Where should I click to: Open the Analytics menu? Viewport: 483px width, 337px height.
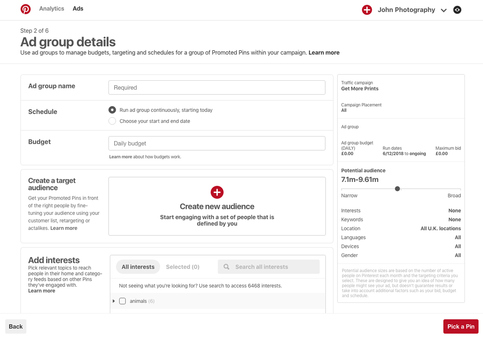click(52, 8)
